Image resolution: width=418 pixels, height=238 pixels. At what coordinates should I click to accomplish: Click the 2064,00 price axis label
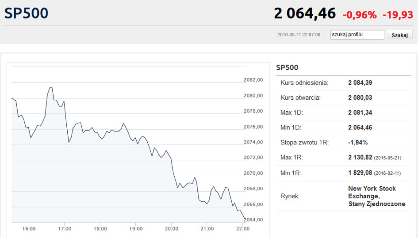point(253,219)
